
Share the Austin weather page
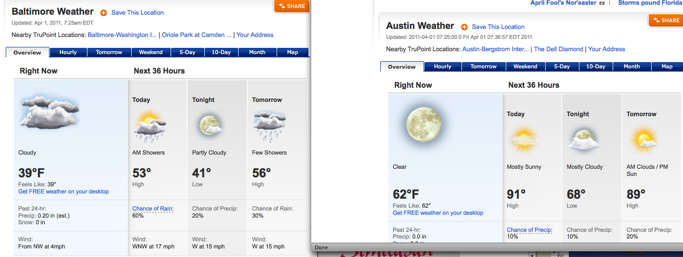click(666, 20)
